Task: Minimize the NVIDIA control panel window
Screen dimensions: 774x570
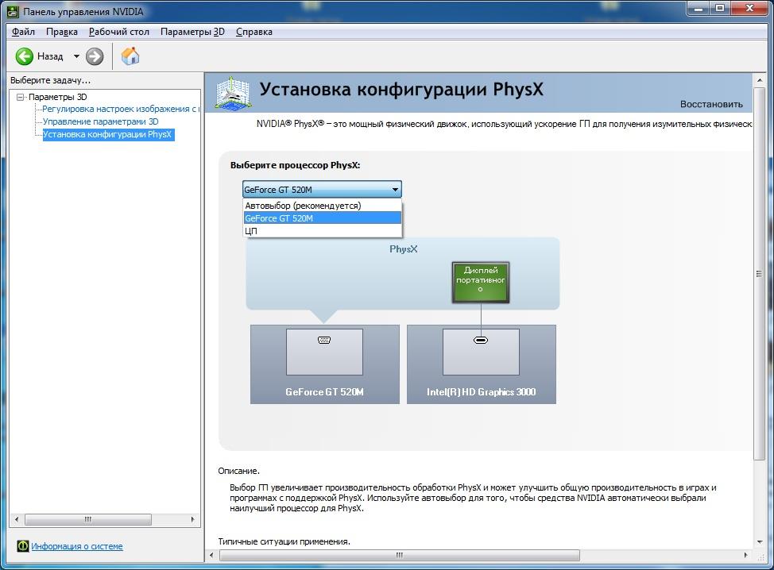Action: point(699,9)
